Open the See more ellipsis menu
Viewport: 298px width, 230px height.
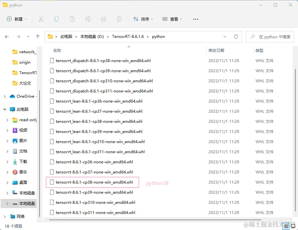coord(195,19)
